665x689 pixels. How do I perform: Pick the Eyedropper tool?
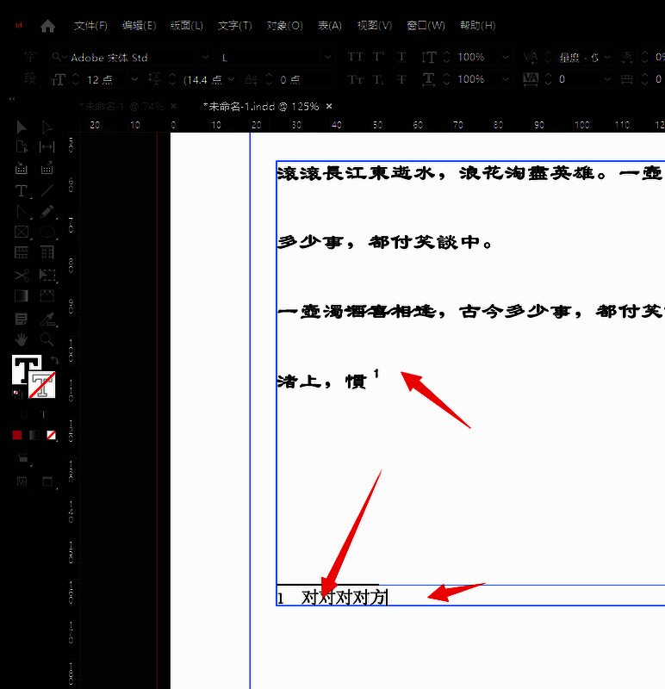click(47, 317)
